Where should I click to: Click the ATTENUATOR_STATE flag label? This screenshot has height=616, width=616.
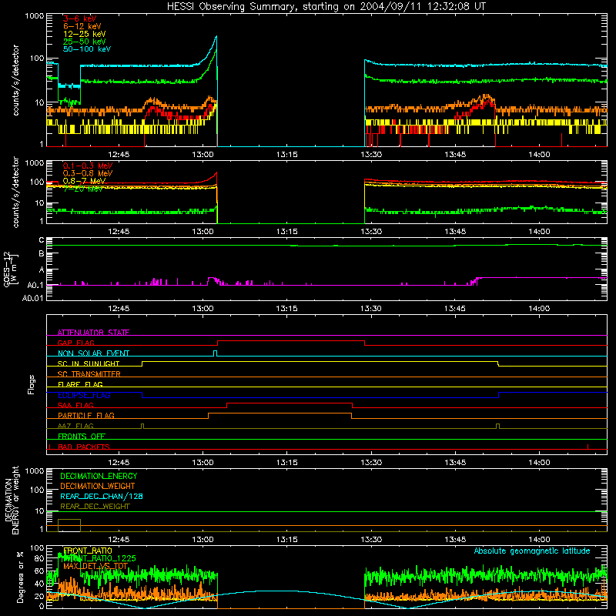pyautogui.click(x=93, y=333)
